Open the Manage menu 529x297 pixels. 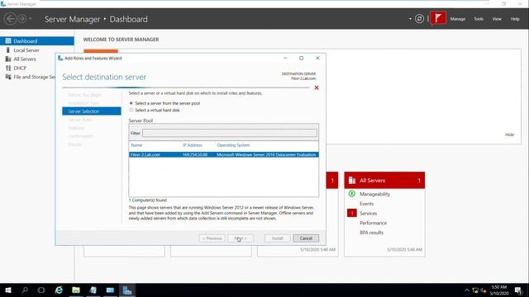pyautogui.click(x=457, y=19)
